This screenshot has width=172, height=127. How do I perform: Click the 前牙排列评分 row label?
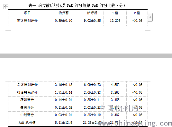pyautogui.click(x=27, y=21)
